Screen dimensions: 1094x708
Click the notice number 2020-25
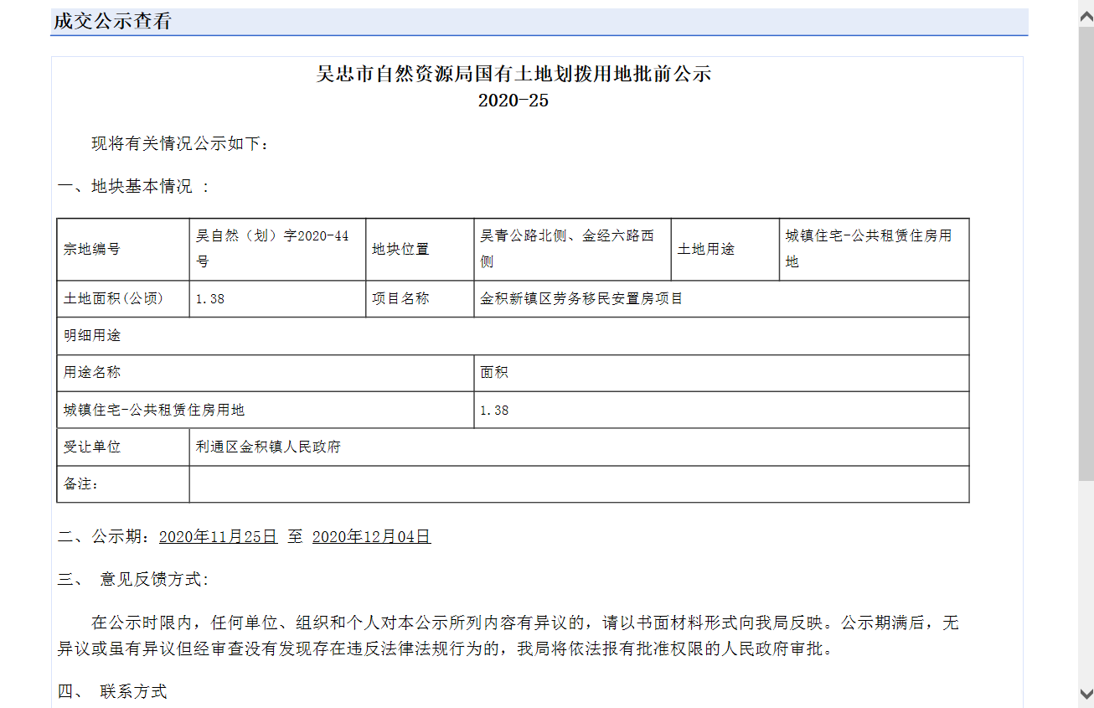[x=513, y=101]
